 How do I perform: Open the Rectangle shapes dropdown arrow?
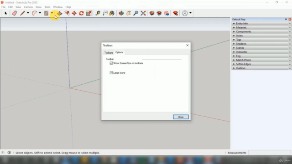tap(52, 13)
